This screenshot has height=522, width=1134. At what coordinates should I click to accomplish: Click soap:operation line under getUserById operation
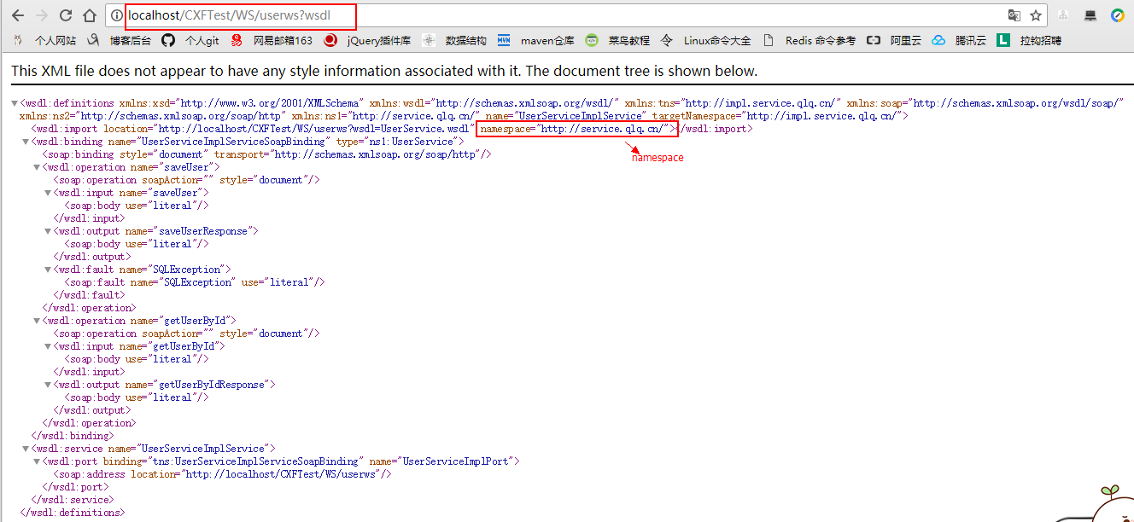pyautogui.click(x=186, y=333)
